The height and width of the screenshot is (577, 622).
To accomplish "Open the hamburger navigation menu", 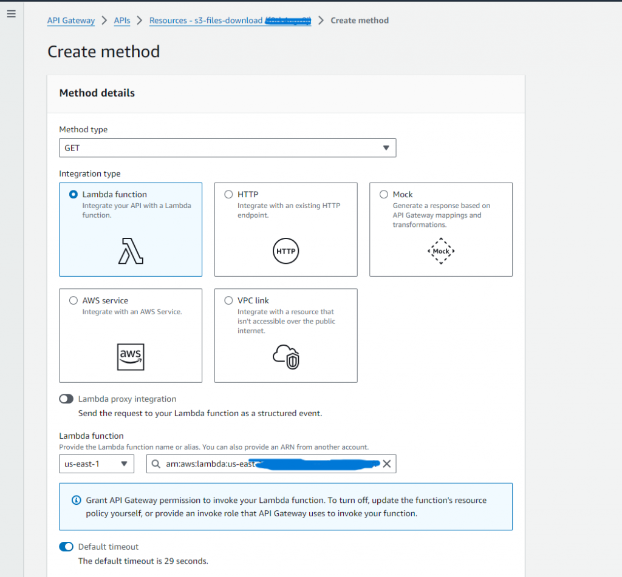I will 11,14.
